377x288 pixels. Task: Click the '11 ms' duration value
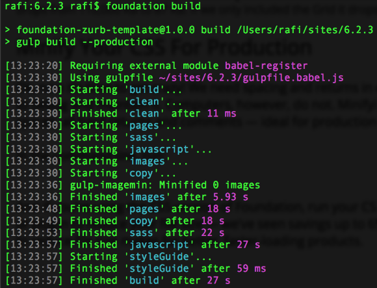point(222,114)
